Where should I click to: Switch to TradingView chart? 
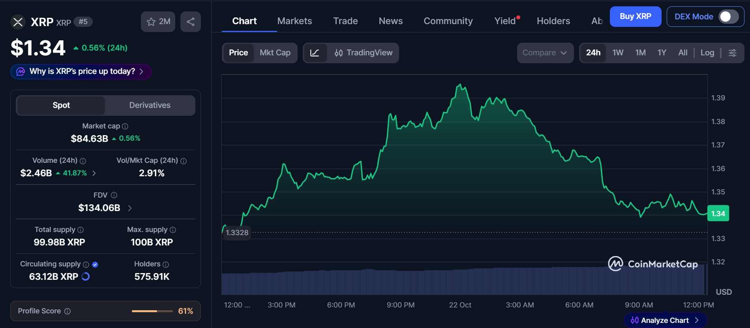pos(363,53)
